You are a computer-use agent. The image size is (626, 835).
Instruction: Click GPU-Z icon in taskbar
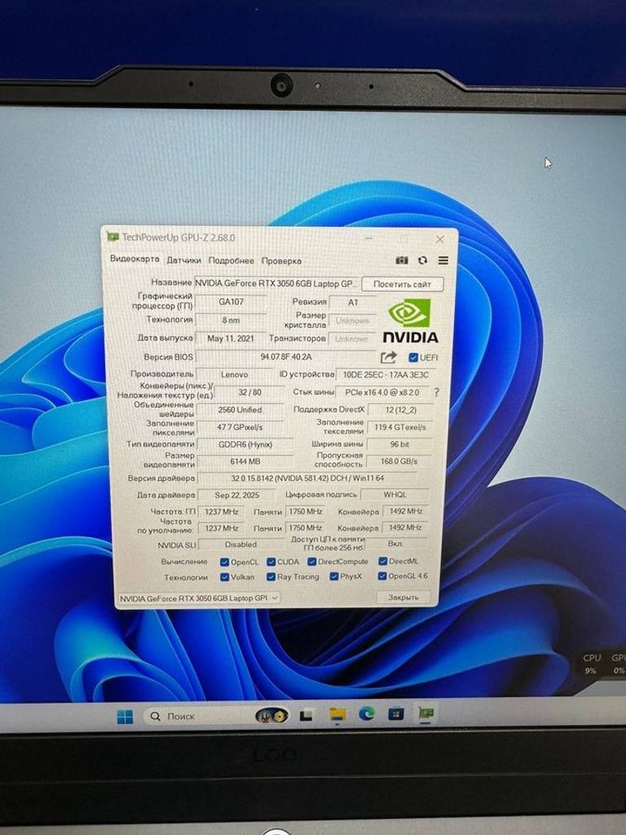coord(425,713)
